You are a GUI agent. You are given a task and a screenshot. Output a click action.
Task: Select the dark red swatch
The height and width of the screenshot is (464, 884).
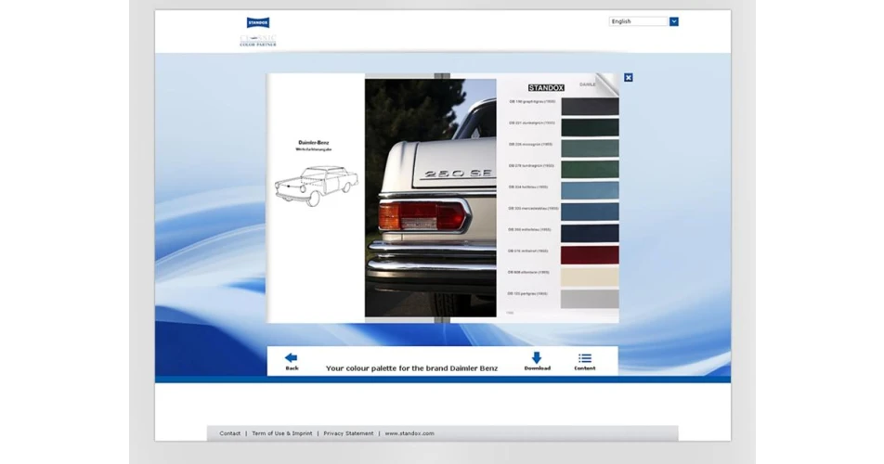pyautogui.click(x=590, y=254)
